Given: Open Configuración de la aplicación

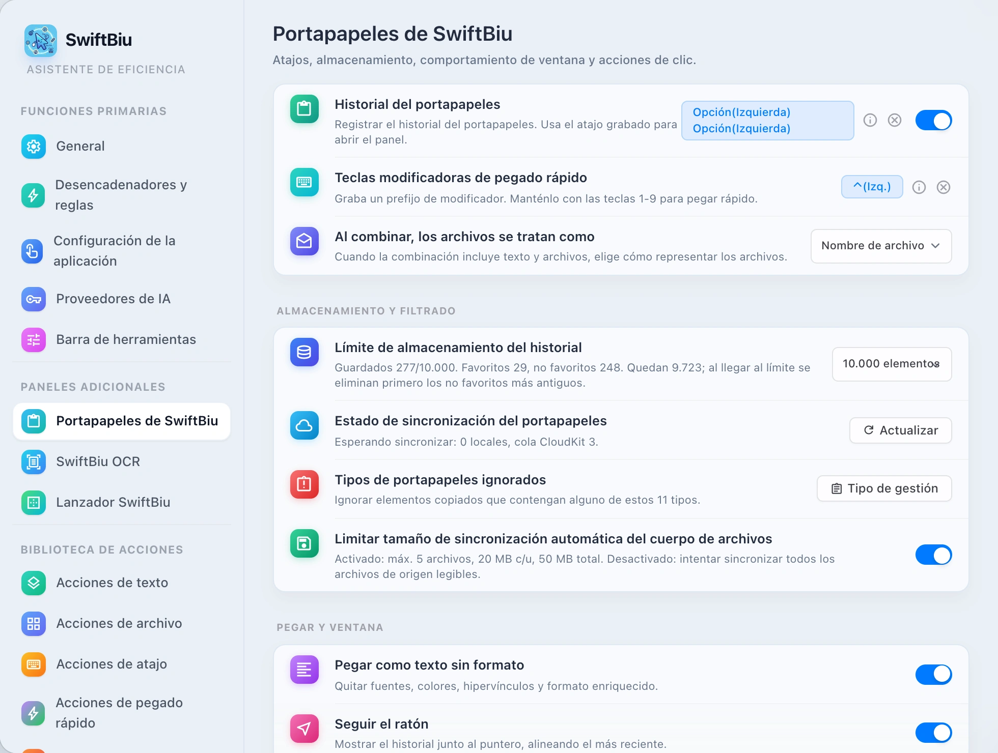Looking at the screenshot, I should click(x=121, y=251).
